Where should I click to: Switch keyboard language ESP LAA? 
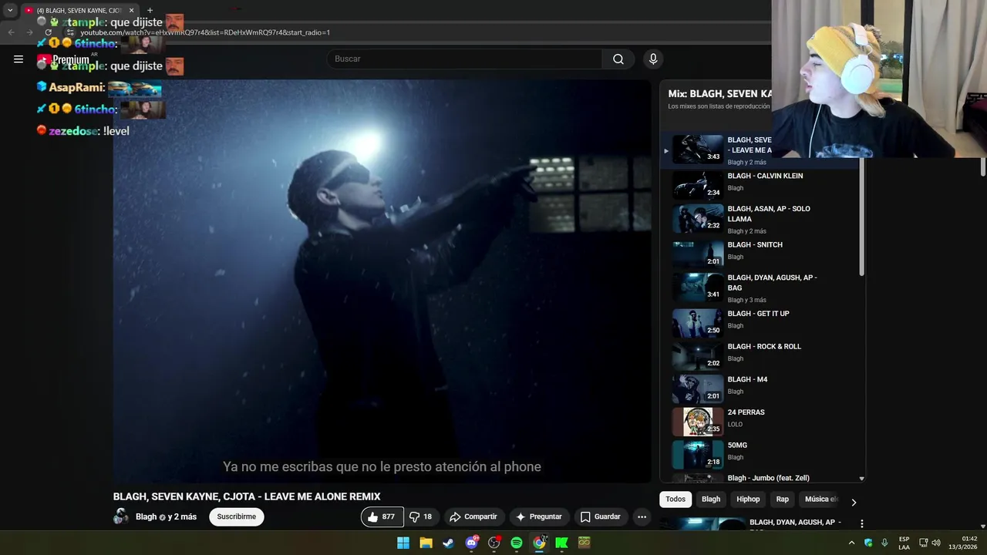(x=904, y=543)
